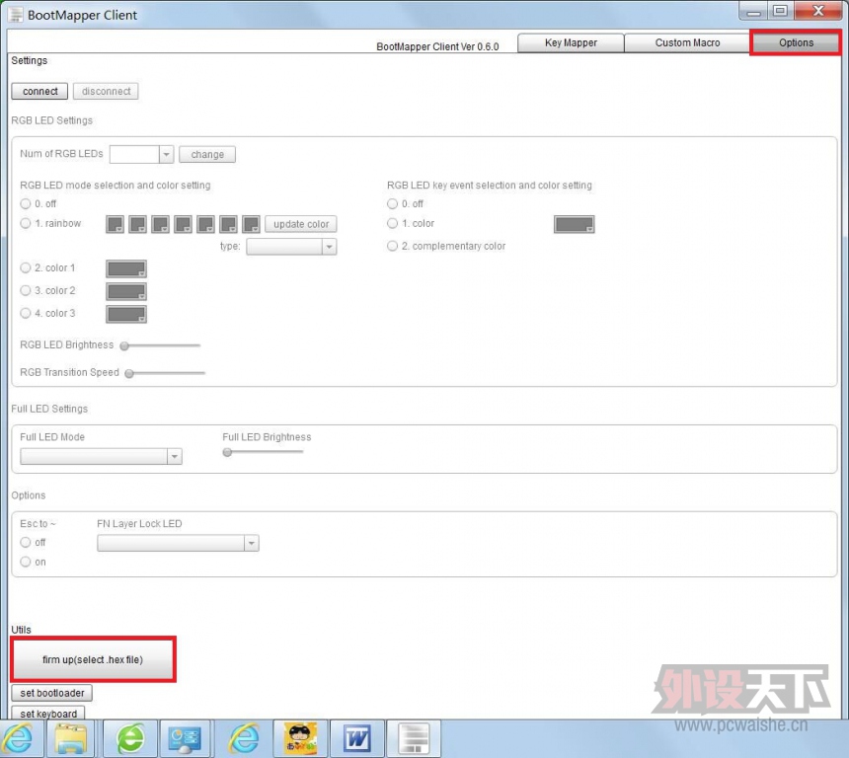Switch to the Key Mapper tab
The width and height of the screenshot is (849, 758).
tap(571, 42)
